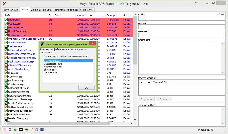Viewport: 228px width, 134px height.
Task: Sort by the Размер column header
Action: [113, 15]
